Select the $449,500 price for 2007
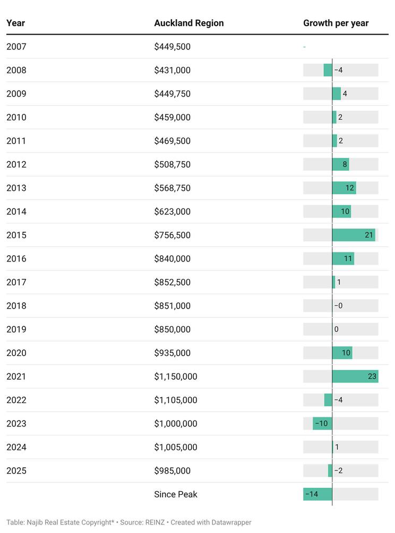The width and height of the screenshot is (395, 533). point(172,47)
